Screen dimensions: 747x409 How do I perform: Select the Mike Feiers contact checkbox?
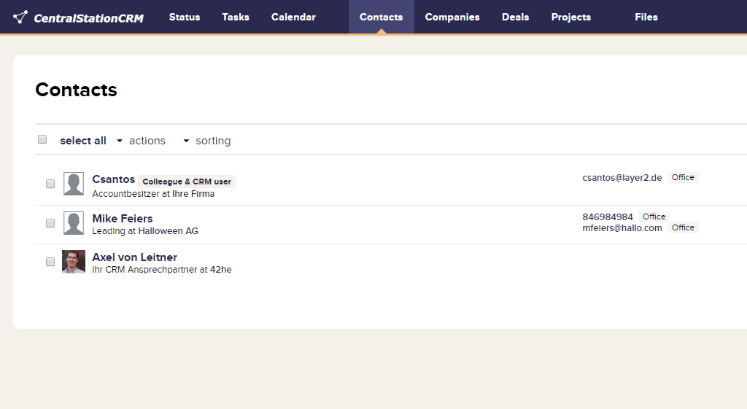(x=50, y=223)
